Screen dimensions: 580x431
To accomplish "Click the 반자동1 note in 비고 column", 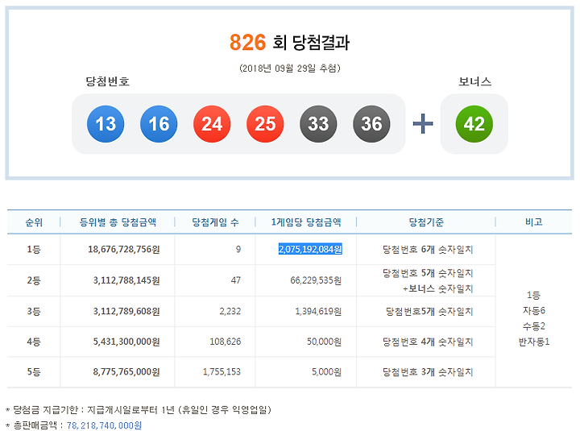I will pyautogui.click(x=534, y=342).
